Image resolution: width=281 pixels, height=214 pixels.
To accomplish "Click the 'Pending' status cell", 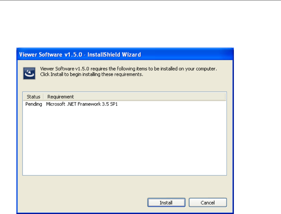I will click(x=34, y=104).
